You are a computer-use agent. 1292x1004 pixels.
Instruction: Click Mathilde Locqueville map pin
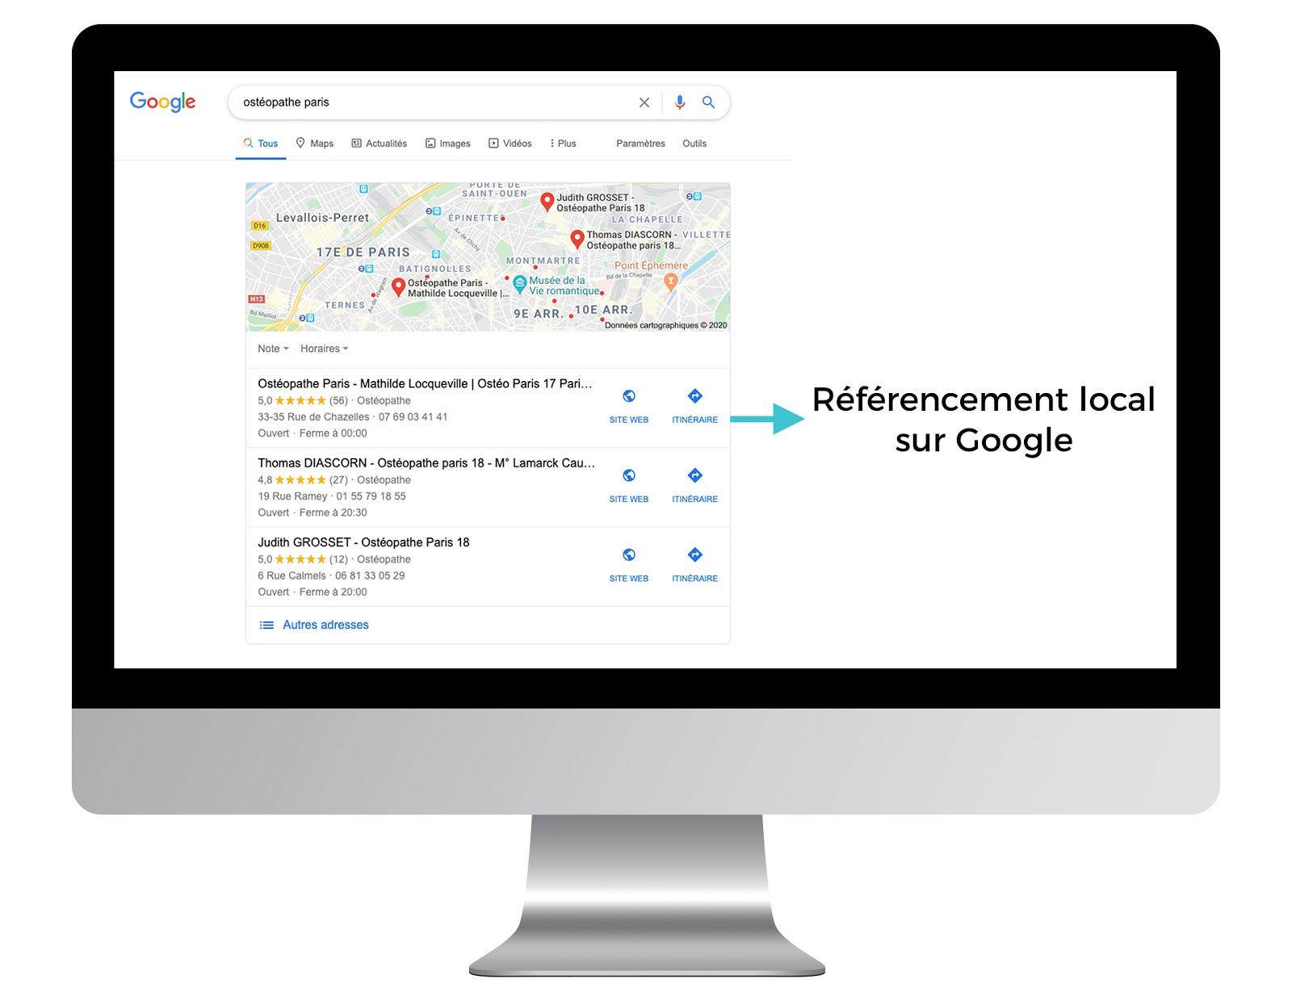click(x=398, y=287)
